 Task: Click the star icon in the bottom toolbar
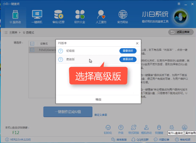(172, 128)
